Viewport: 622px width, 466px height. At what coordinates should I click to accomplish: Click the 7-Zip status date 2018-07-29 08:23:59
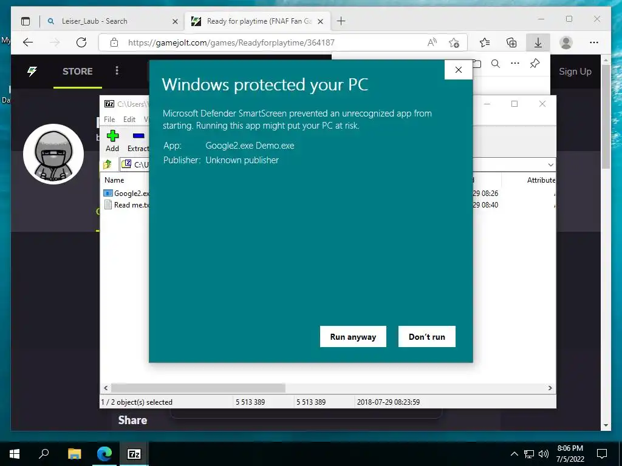pyautogui.click(x=388, y=402)
